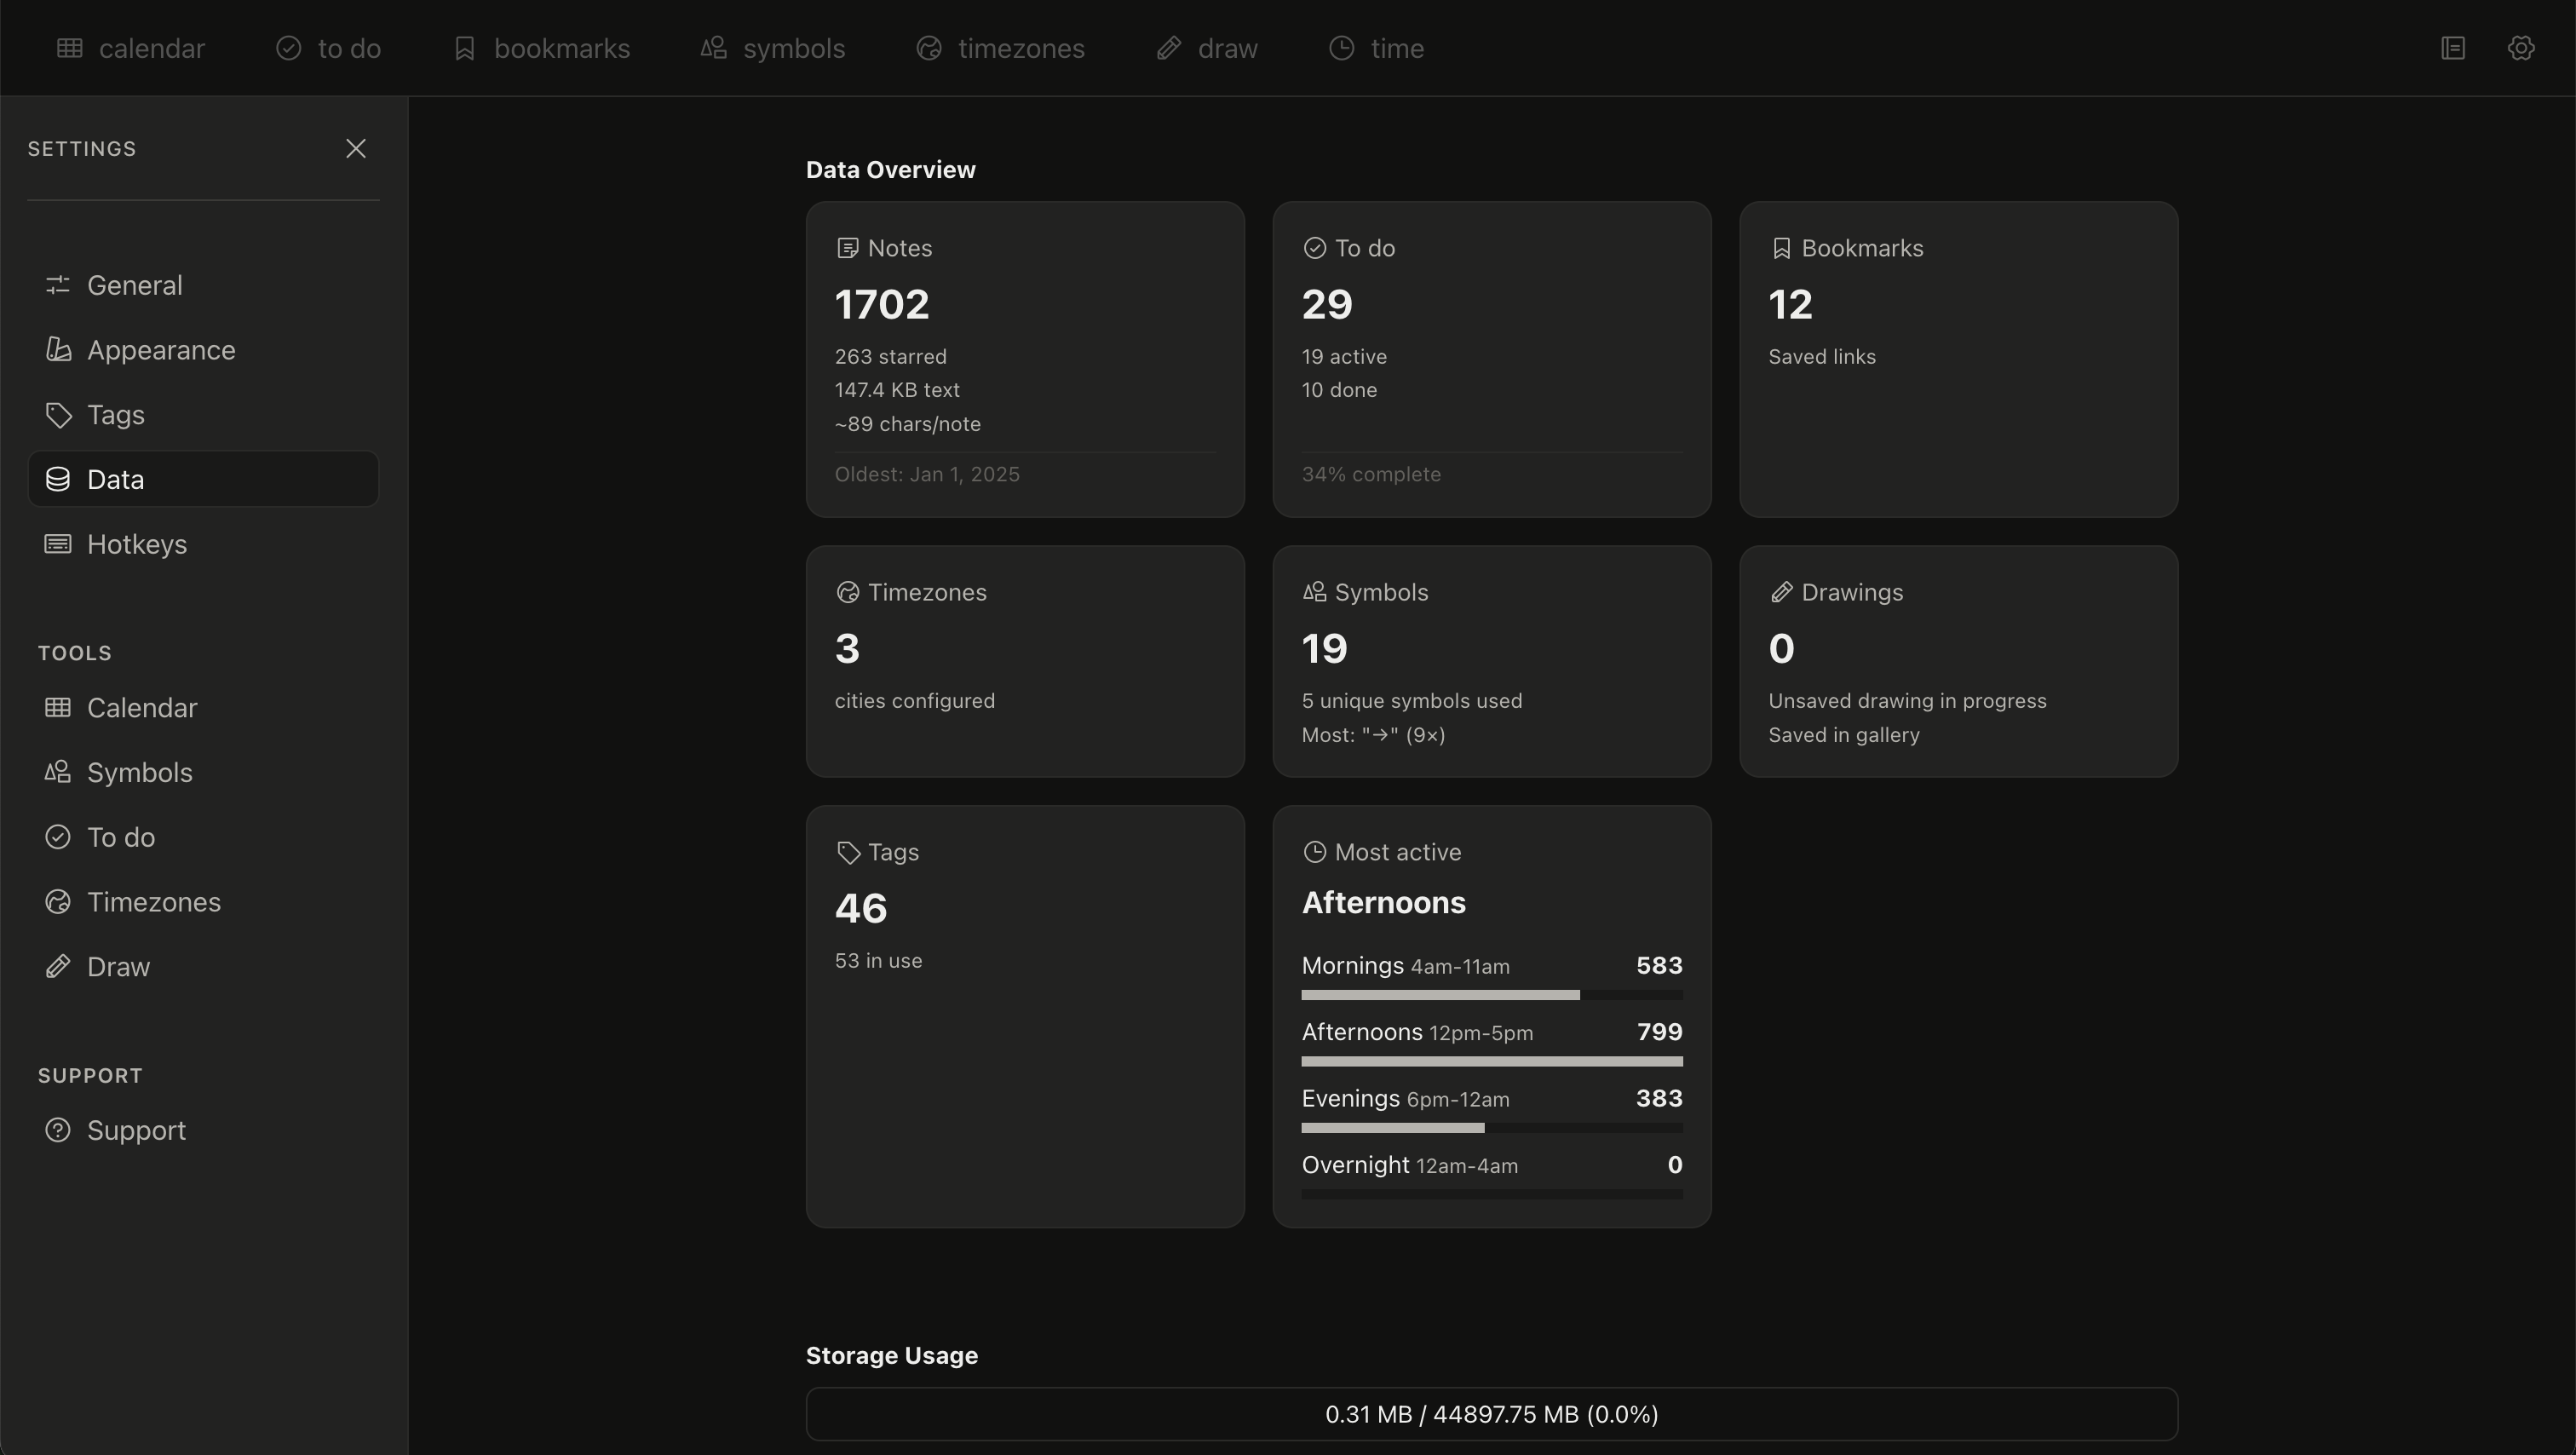This screenshot has height=1455, width=2576.
Task: Select the Data settings item
Action: [203, 479]
